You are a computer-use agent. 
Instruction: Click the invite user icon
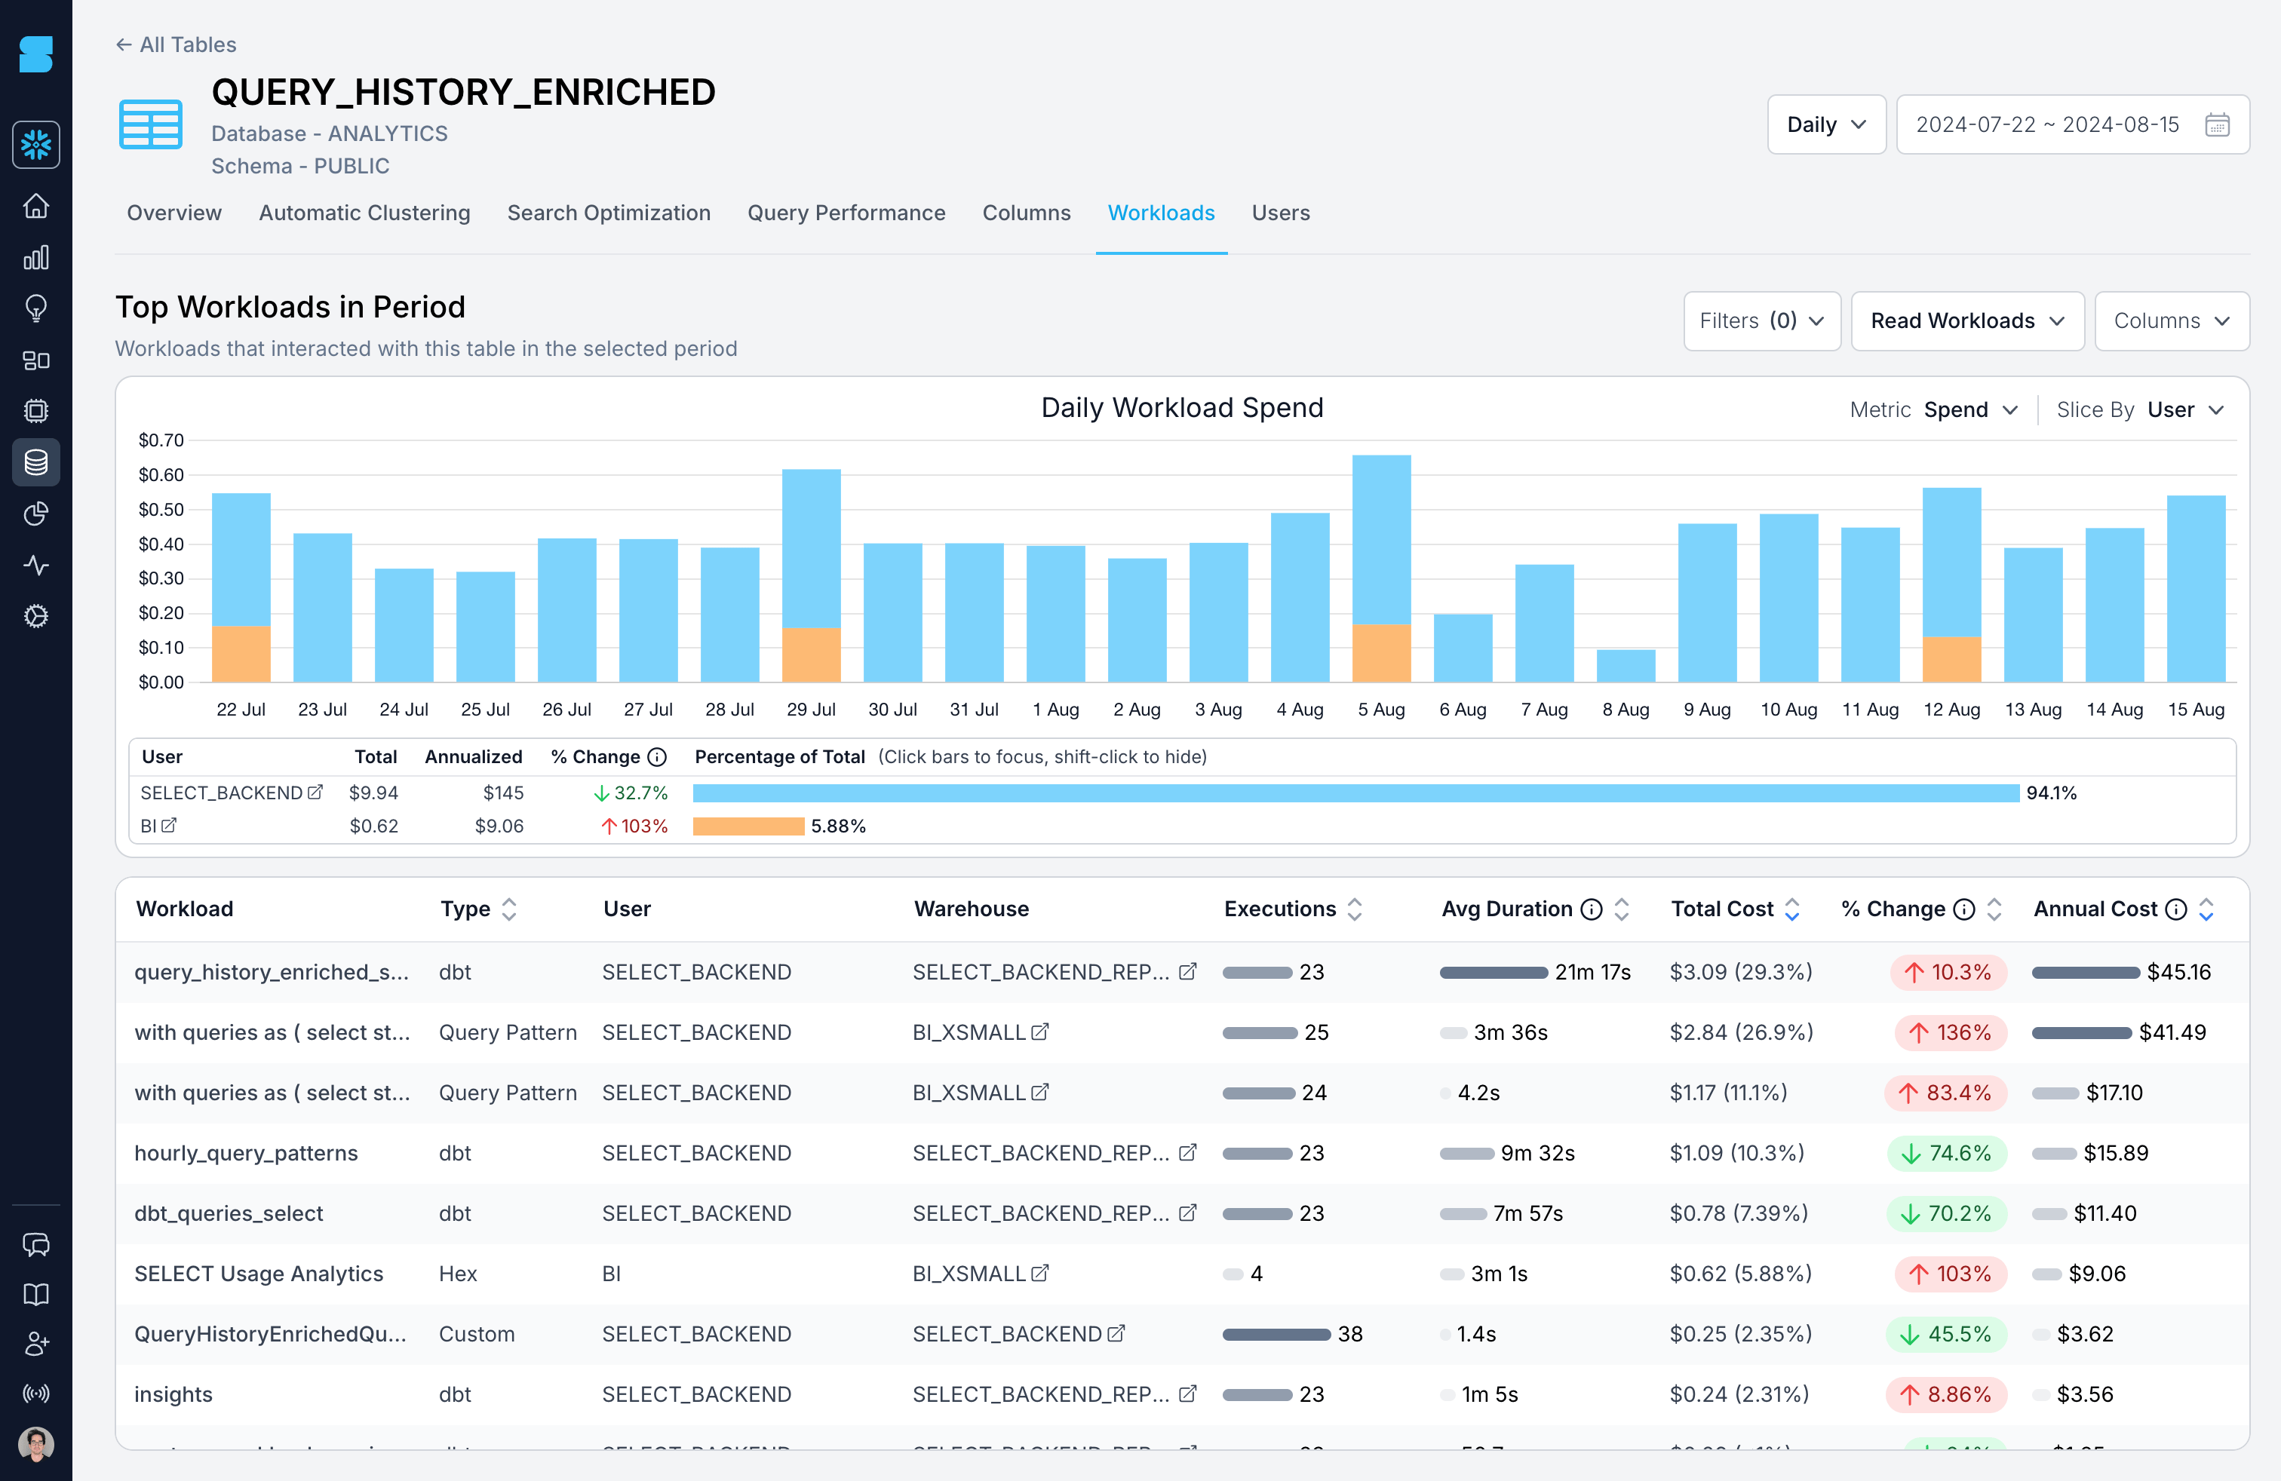point(35,1344)
